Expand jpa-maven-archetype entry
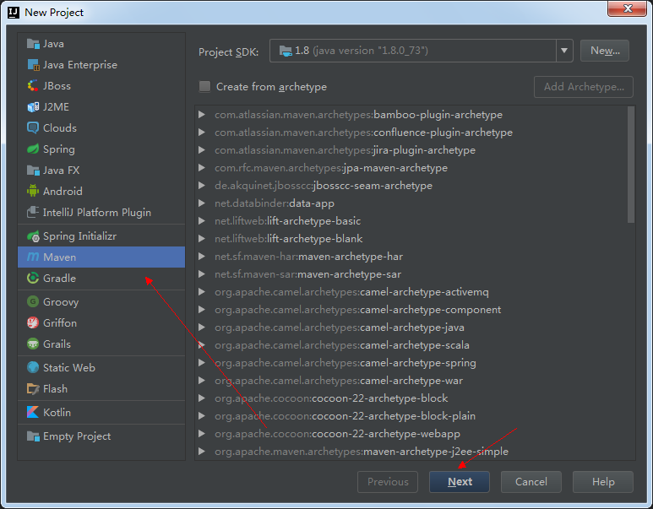Screen dimensions: 653x509 pos(202,168)
